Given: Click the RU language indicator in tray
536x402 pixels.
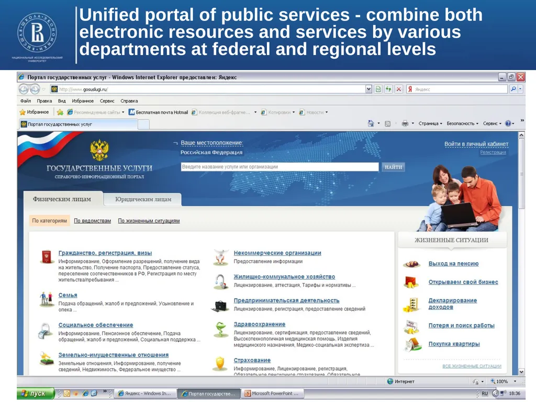Looking at the screenshot, I should (485, 394).
